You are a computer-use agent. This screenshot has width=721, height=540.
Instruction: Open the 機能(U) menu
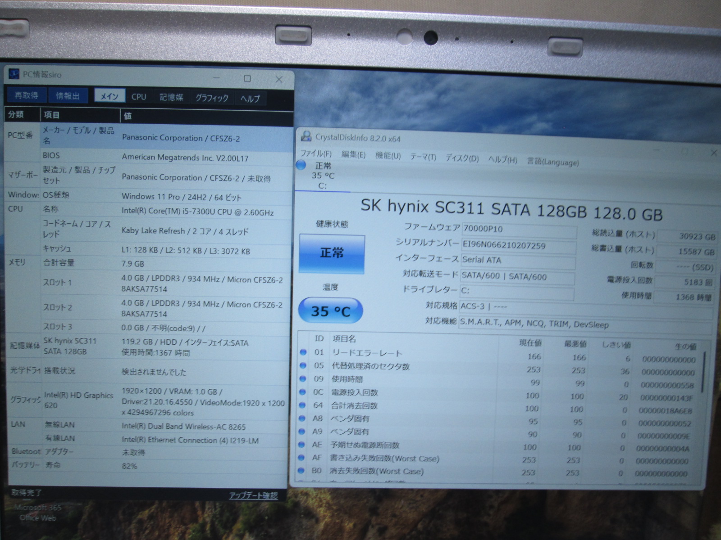pos(388,155)
